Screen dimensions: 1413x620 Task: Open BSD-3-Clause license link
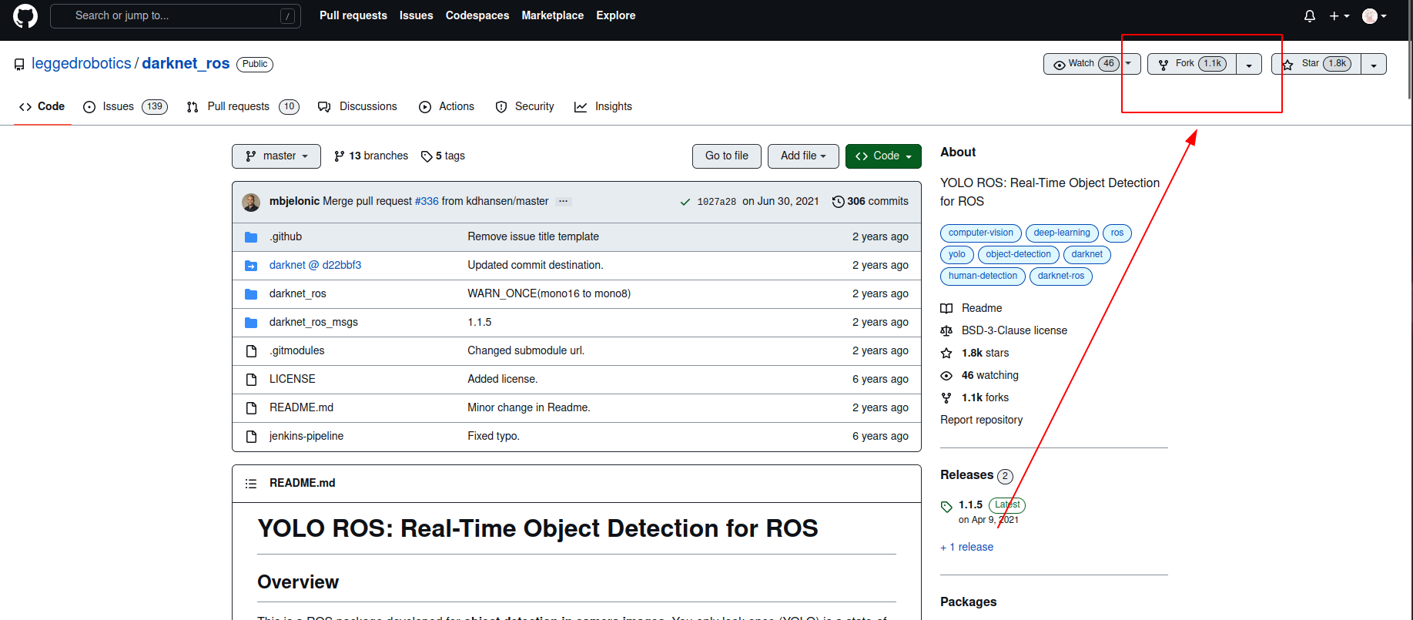[x=1004, y=331]
